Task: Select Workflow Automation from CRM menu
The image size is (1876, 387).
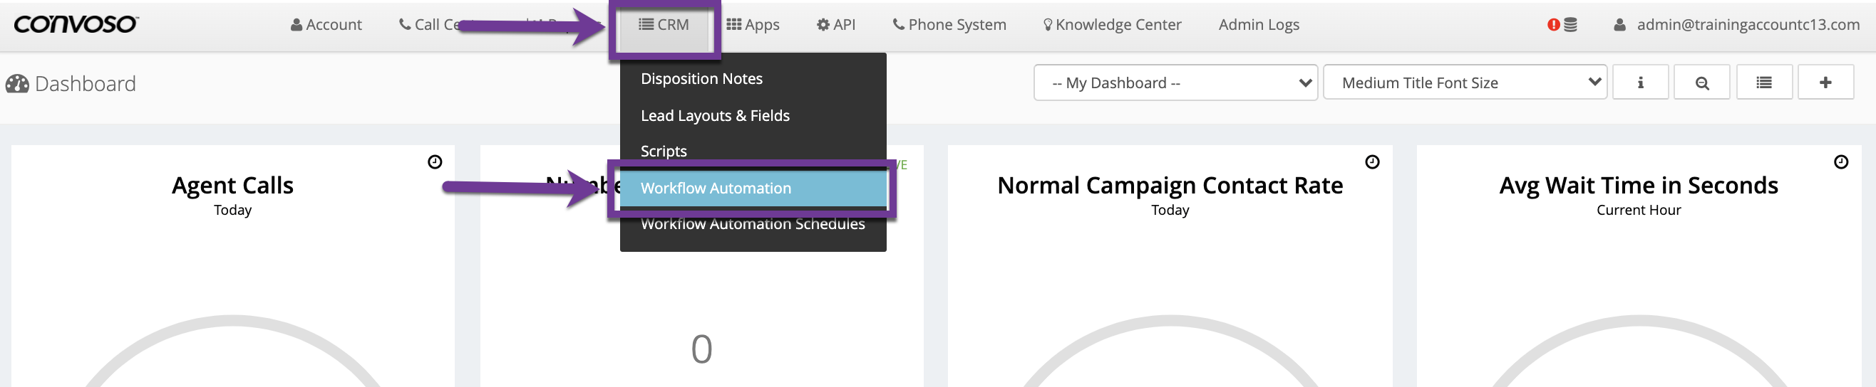Action: pos(715,189)
